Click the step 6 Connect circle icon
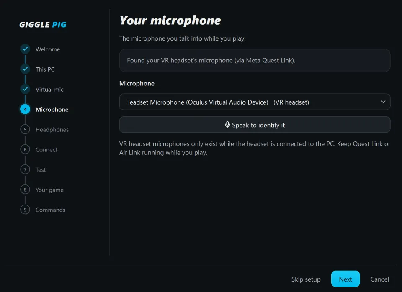Image resolution: width=402 pixels, height=292 pixels. 25,150
